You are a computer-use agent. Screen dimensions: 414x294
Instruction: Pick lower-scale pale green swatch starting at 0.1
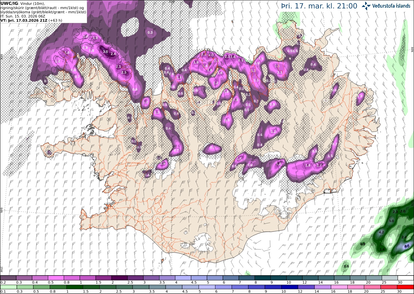point(8,287)
